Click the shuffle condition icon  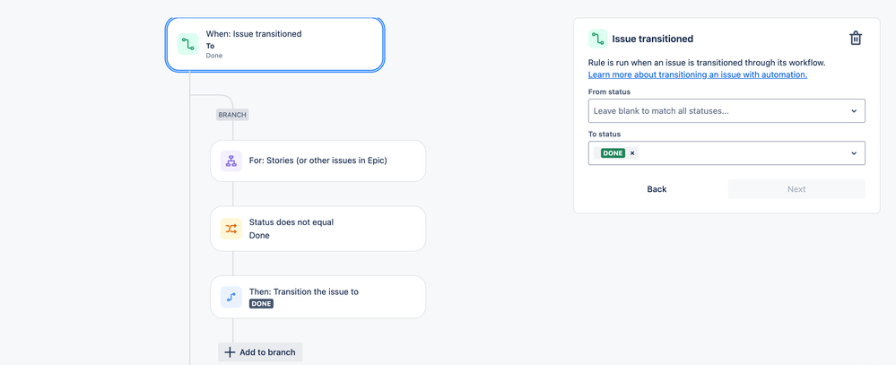pos(231,229)
